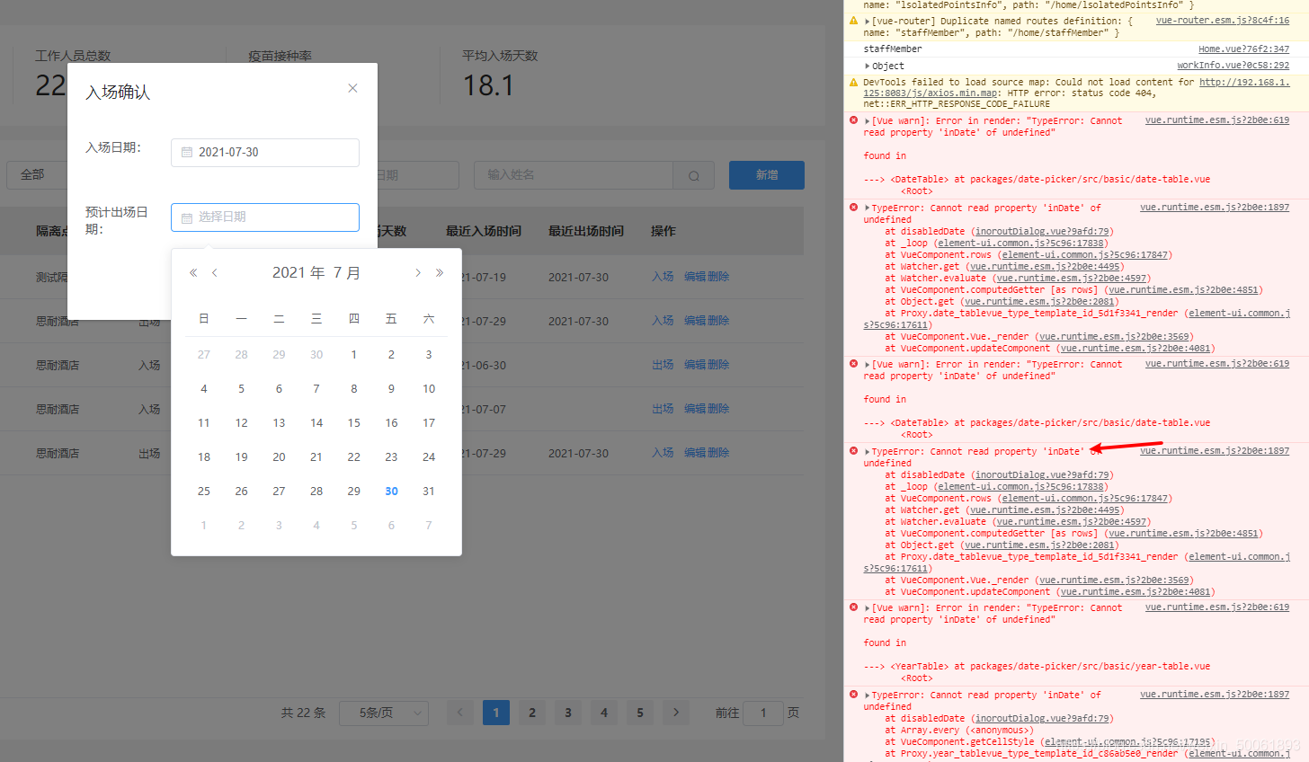Go to pagination page 4
1309x762 pixels.
pos(604,713)
